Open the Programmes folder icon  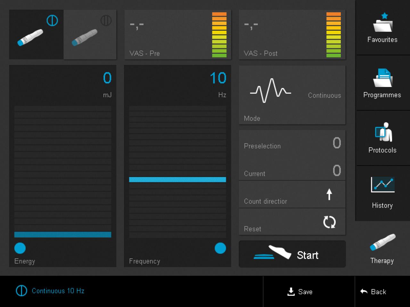pos(382,78)
